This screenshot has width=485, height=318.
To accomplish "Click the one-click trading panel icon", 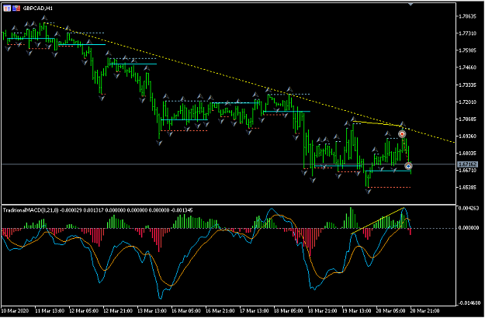I will 6,9.
